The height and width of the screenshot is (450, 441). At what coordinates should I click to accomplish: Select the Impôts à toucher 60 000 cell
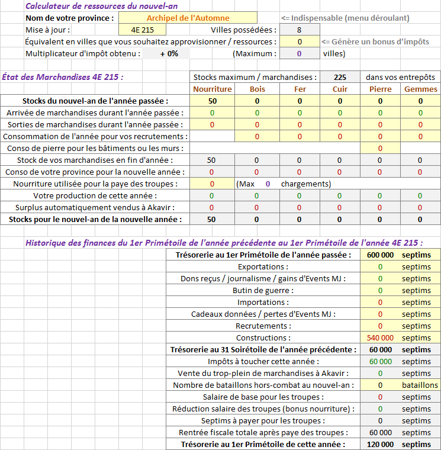click(x=380, y=361)
